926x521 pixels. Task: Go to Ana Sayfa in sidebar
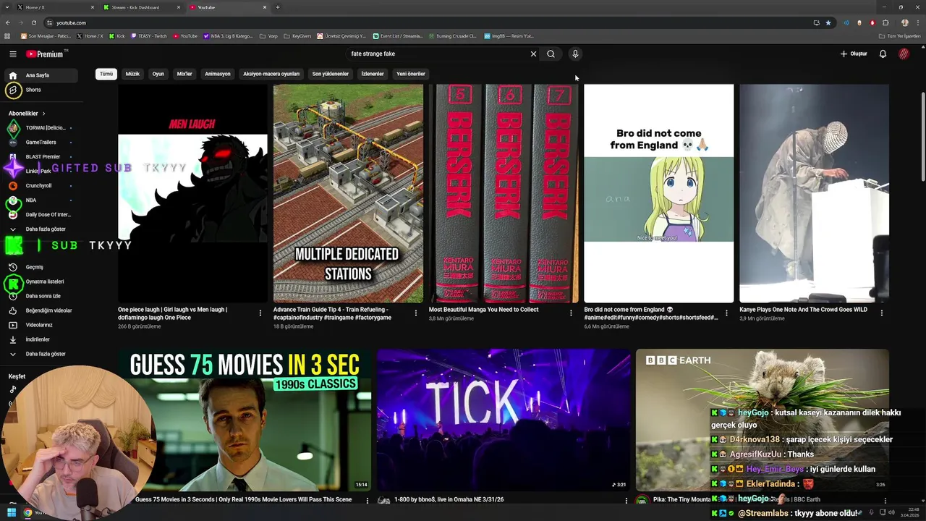coord(41,75)
